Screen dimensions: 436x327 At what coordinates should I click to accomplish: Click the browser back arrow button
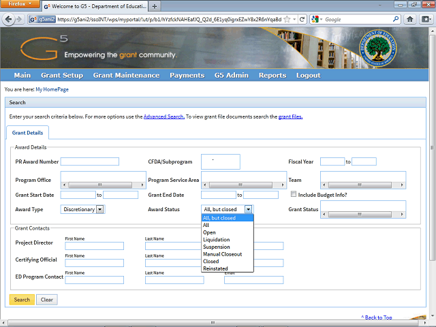pos(8,19)
